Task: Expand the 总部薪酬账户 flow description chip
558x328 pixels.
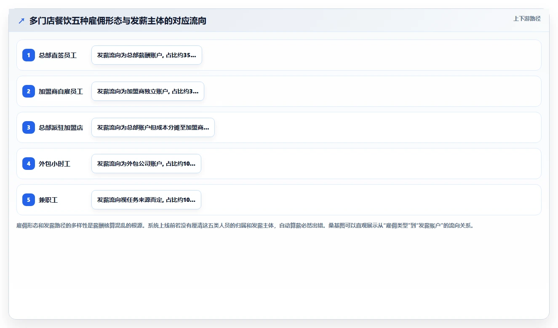Action: pyautogui.click(x=147, y=55)
